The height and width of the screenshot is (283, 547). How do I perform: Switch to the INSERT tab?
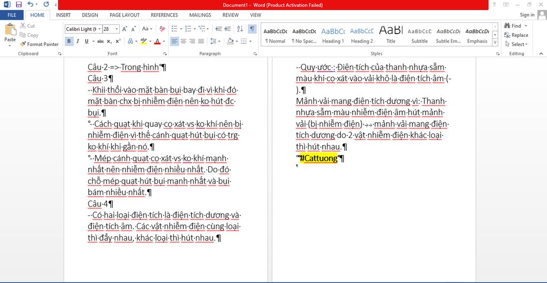click(x=63, y=15)
